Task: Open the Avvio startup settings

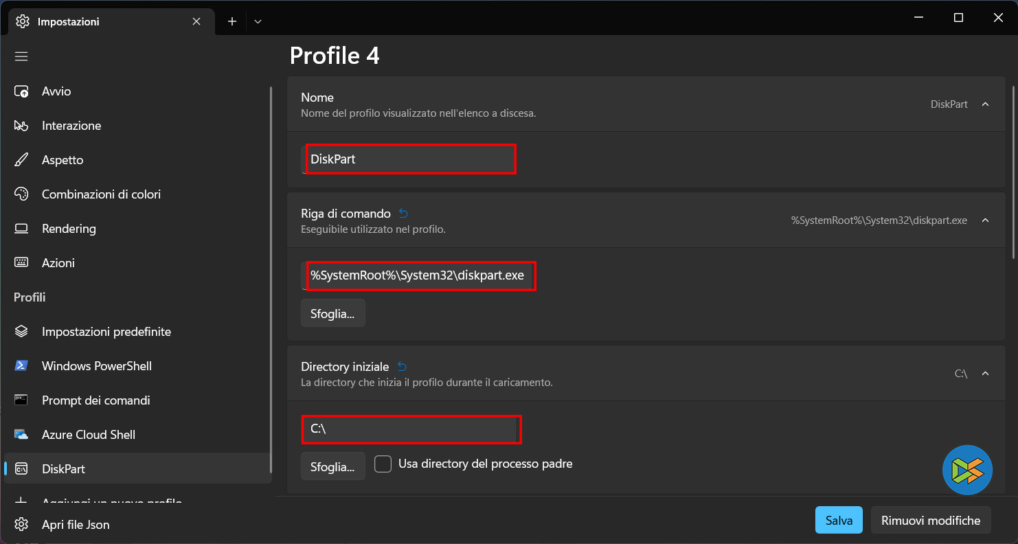Action: tap(56, 91)
